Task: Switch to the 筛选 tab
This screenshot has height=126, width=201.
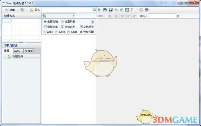Action: click(18, 51)
